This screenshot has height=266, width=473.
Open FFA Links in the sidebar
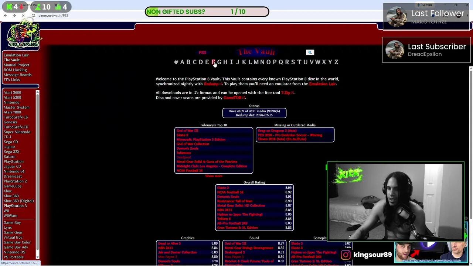[12, 80]
